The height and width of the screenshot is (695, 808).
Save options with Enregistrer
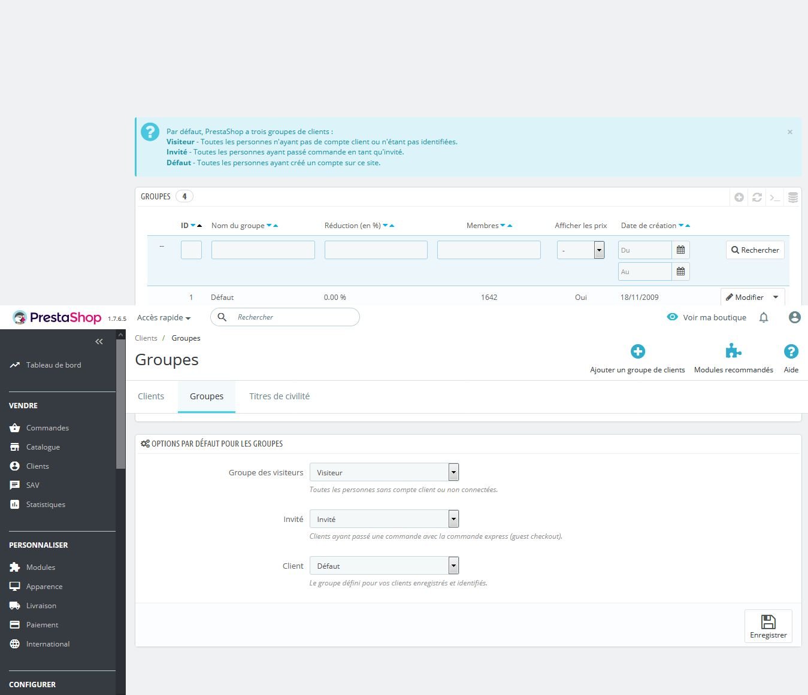pos(768,626)
